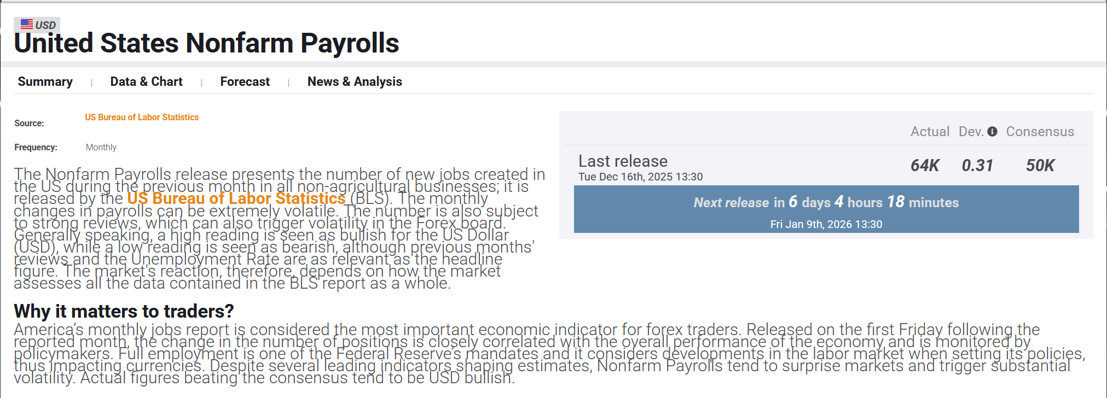
Task: Click the Consensus value 50K
Action: [1040, 165]
